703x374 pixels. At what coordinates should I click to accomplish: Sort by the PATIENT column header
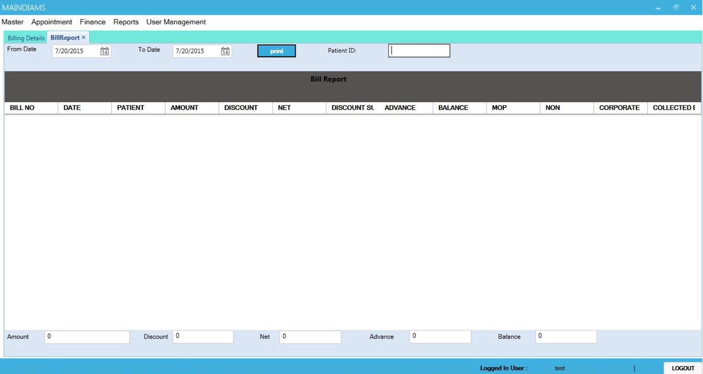tap(130, 108)
